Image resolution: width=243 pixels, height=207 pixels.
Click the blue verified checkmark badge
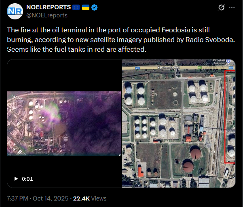94,7
